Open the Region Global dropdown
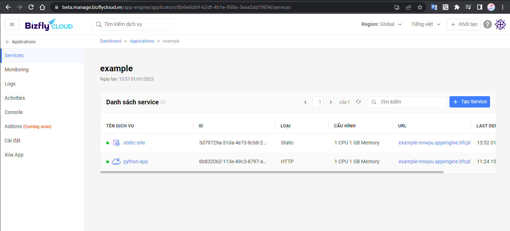510x231 pixels. [x=382, y=24]
